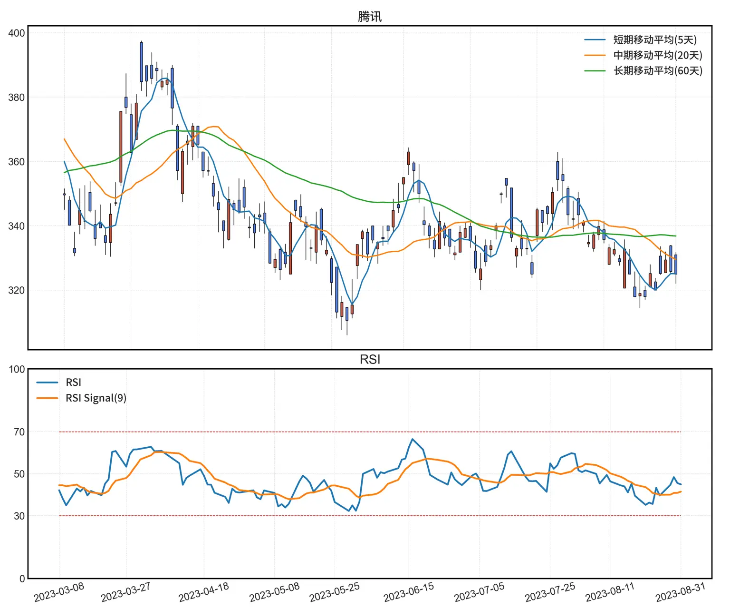Click the 腾讯 chart title
The height and width of the screenshot is (609, 730).
pyautogui.click(x=369, y=17)
